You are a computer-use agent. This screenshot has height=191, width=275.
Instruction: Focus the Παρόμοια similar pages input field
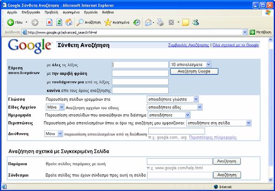180,161
